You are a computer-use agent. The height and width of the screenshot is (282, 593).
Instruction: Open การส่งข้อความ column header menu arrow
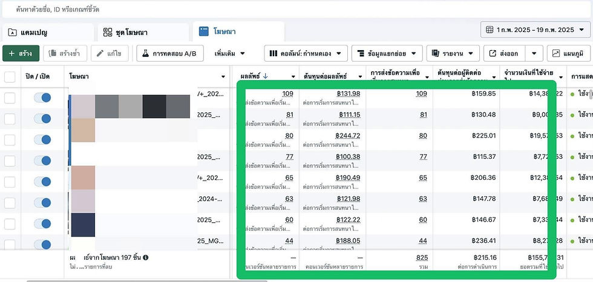click(427, 77)
